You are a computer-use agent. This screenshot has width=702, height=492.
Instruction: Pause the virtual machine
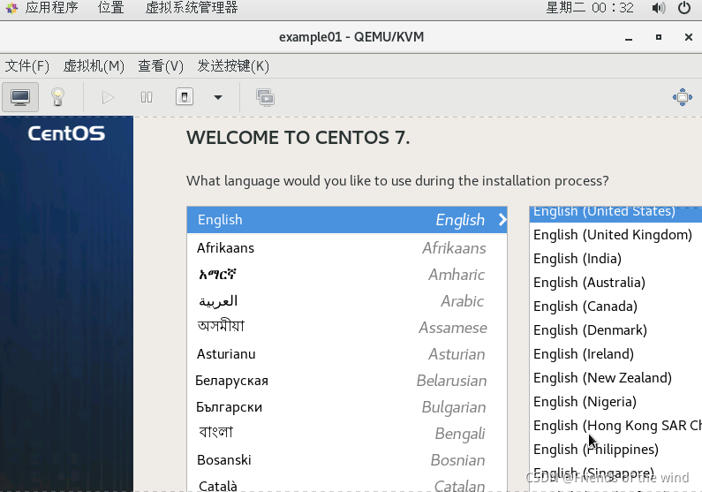147,97
